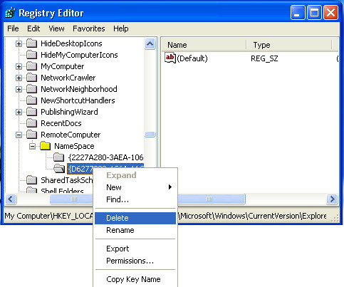Click the RecentDocs folder icon
This screenshot has width=344, height=287.
pos(31,123)
